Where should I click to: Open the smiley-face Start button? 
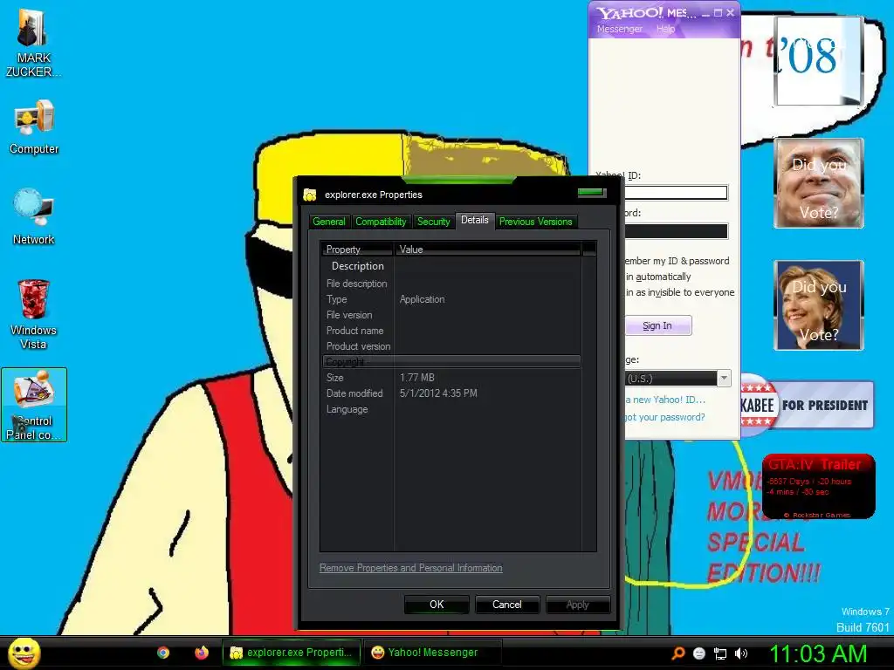[x=24, y=653]
